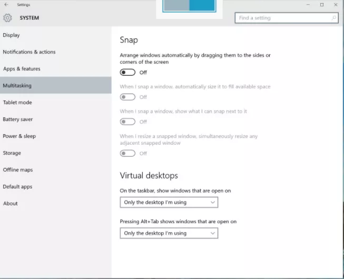Open Display settings page
Screen dimensions: 344x279
(56, 35)
